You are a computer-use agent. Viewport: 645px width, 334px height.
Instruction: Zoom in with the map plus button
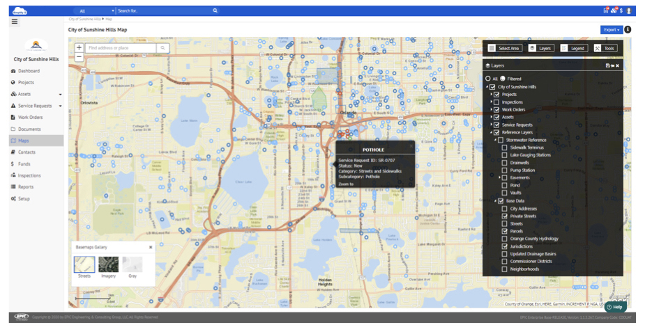pos(79,48)
